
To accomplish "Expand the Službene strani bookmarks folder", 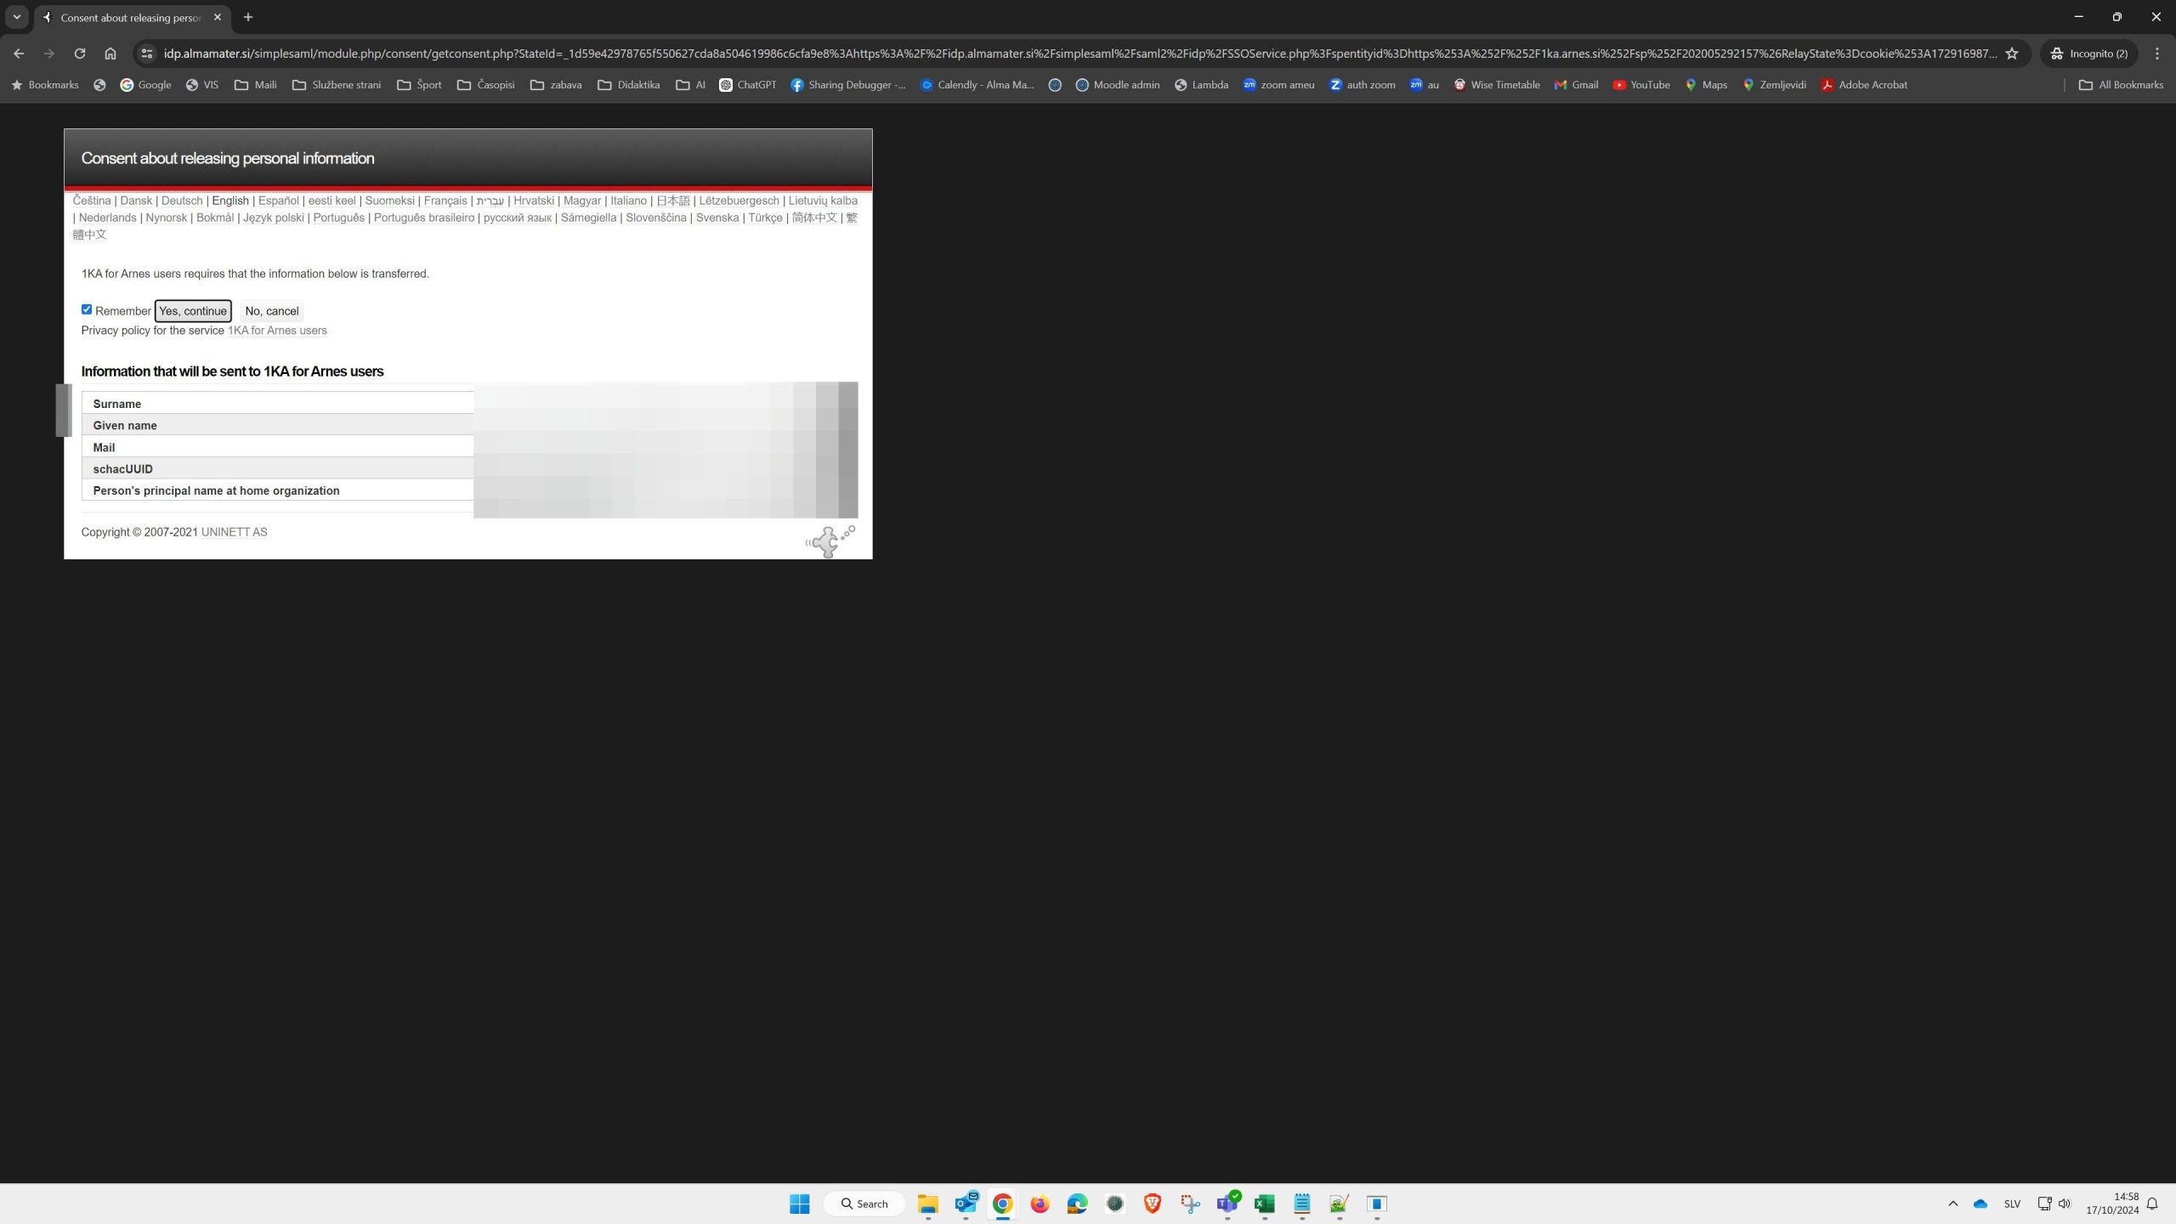I will (x=337, y=85).
